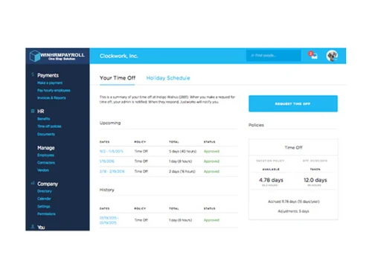Screen dimensions: 372x279
Task: Open the 11/2 - 11/6/2015 request
Action: pyautogui.click(x=112, y=151)
